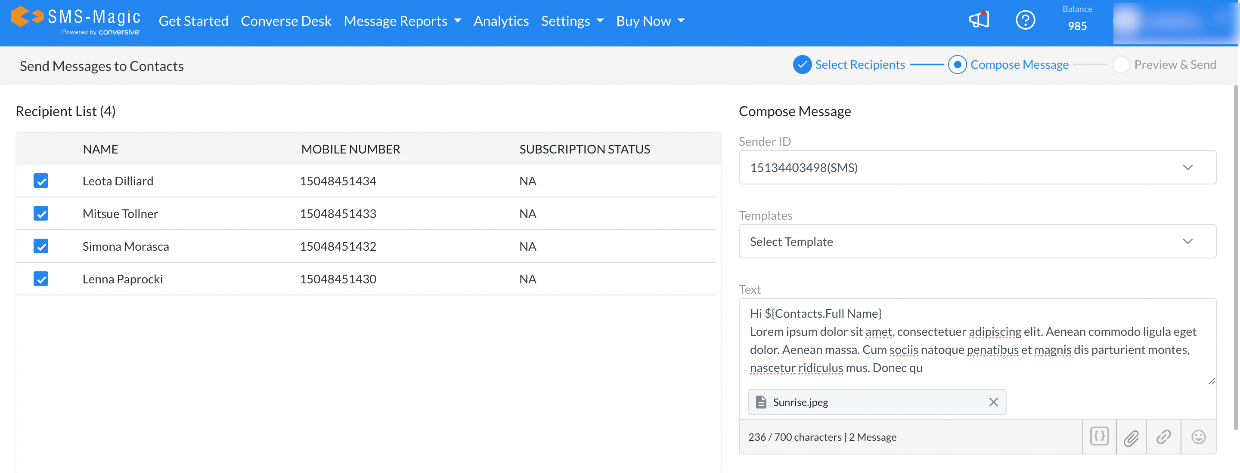This screenshot has width=1240, height=473.
Task: Toggle Lenna Paprocki checkbox
Action: pyautogui.click(x=41, y=279)
